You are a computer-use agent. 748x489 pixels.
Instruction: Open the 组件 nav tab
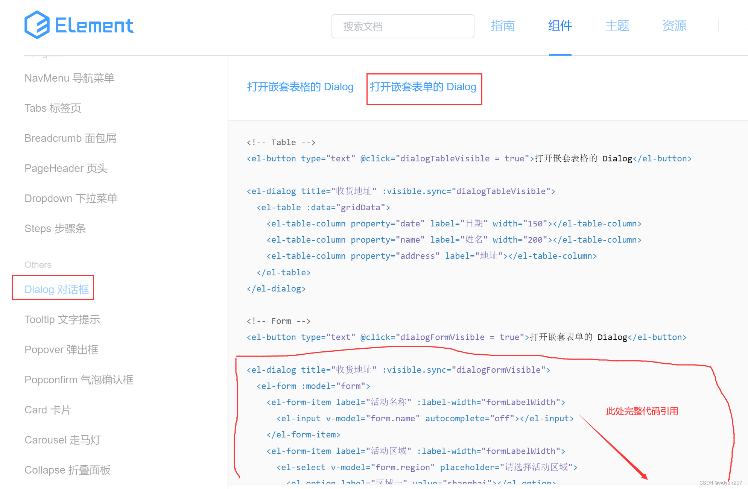click(560, 26)
